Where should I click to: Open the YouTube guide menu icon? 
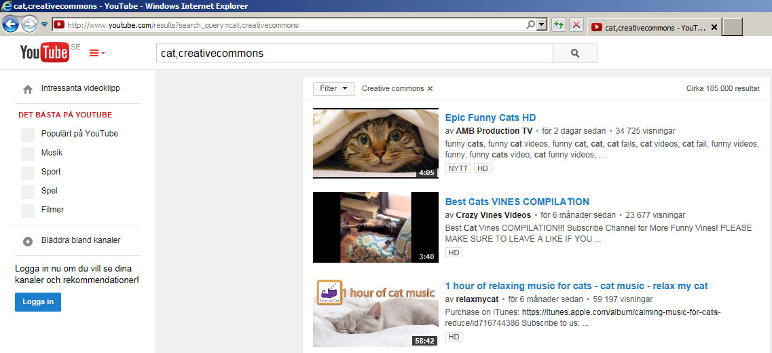tap(97, 53)
